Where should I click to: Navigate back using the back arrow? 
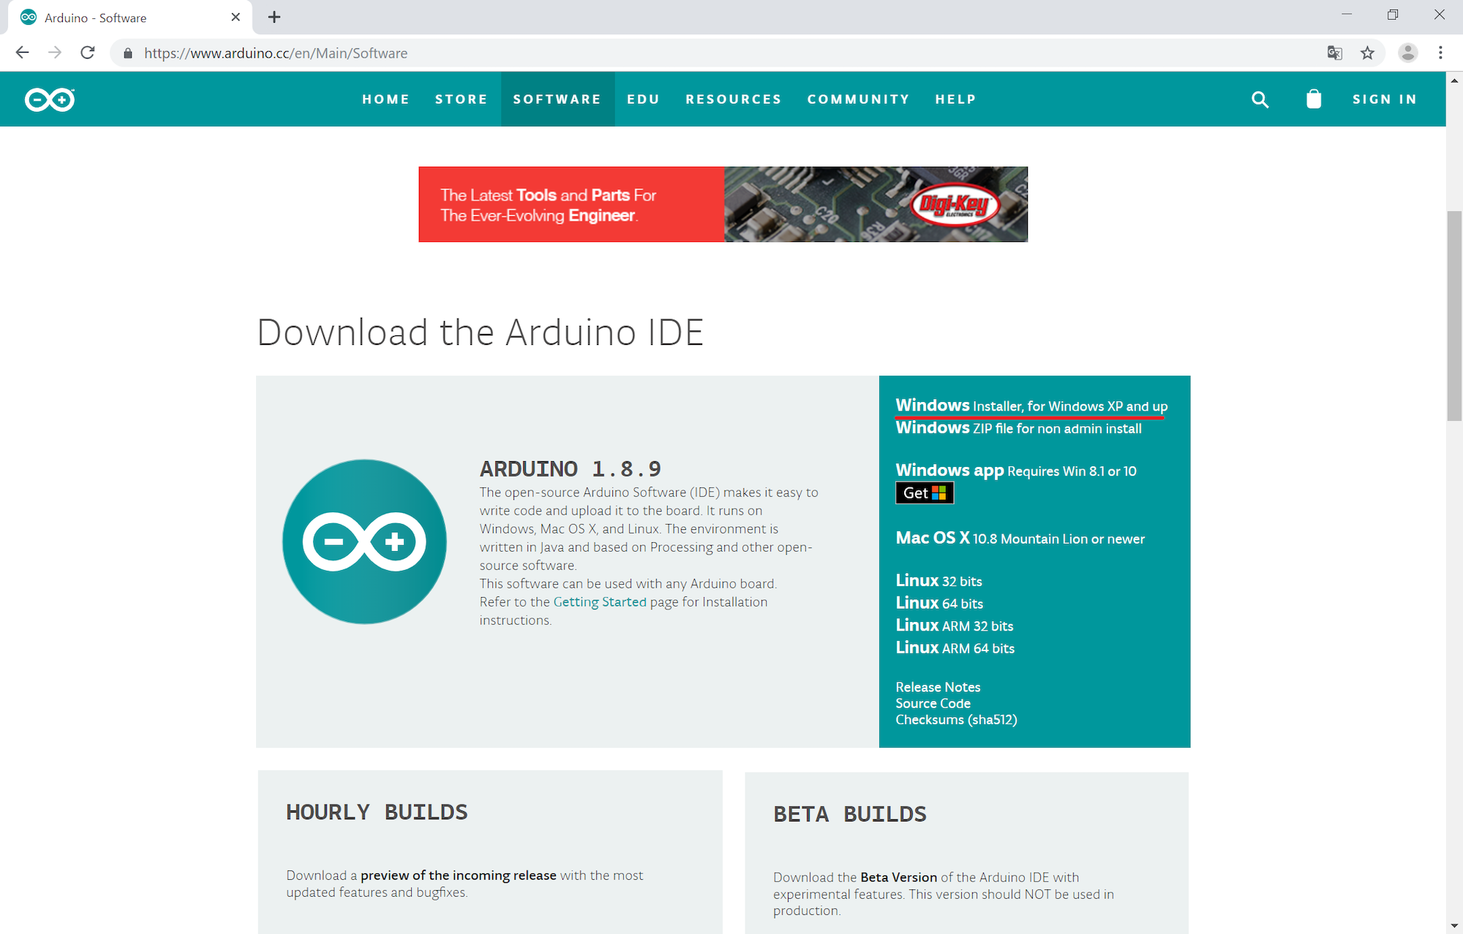pos(22,52)
